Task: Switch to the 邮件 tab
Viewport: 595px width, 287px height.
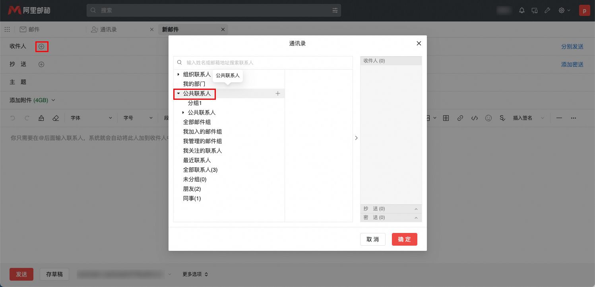Action: coord(34,29)
